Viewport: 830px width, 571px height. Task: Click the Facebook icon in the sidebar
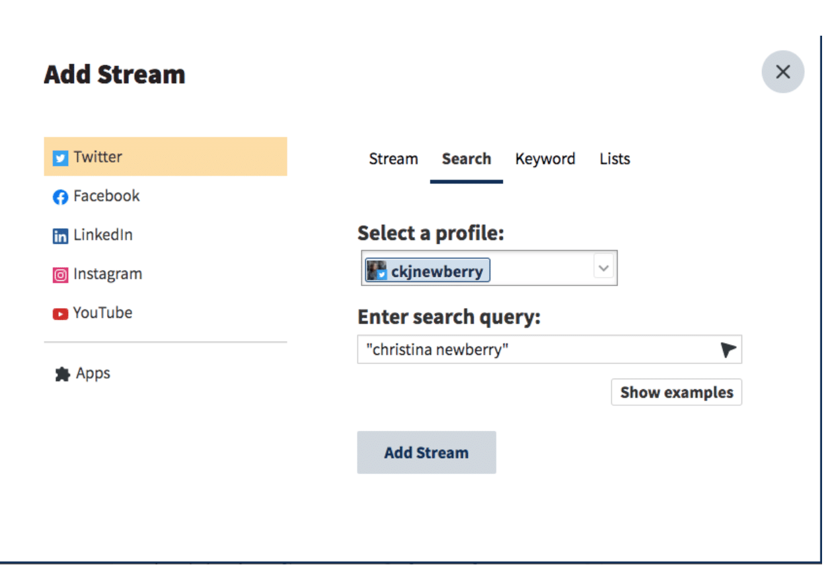click(60, 196)
